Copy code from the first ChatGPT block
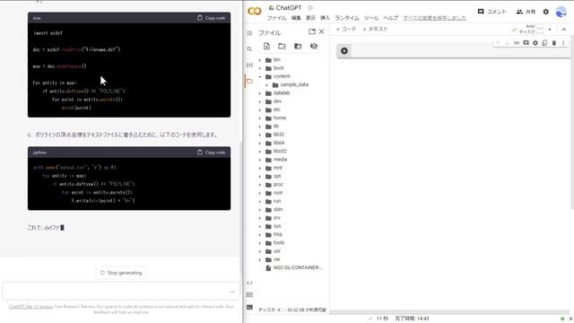The height and width of the screenshot is (323, 574). click(x=212, y=18)
